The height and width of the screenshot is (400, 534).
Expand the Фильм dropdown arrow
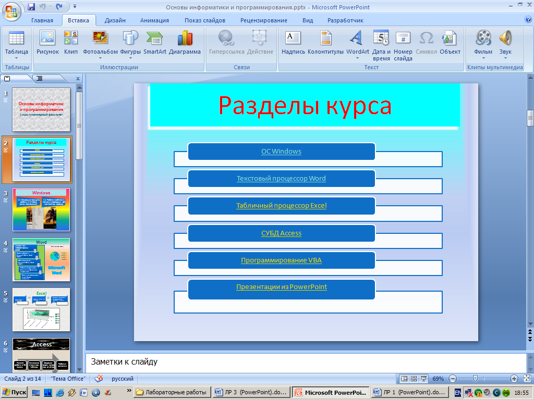[x=483, y=58]
